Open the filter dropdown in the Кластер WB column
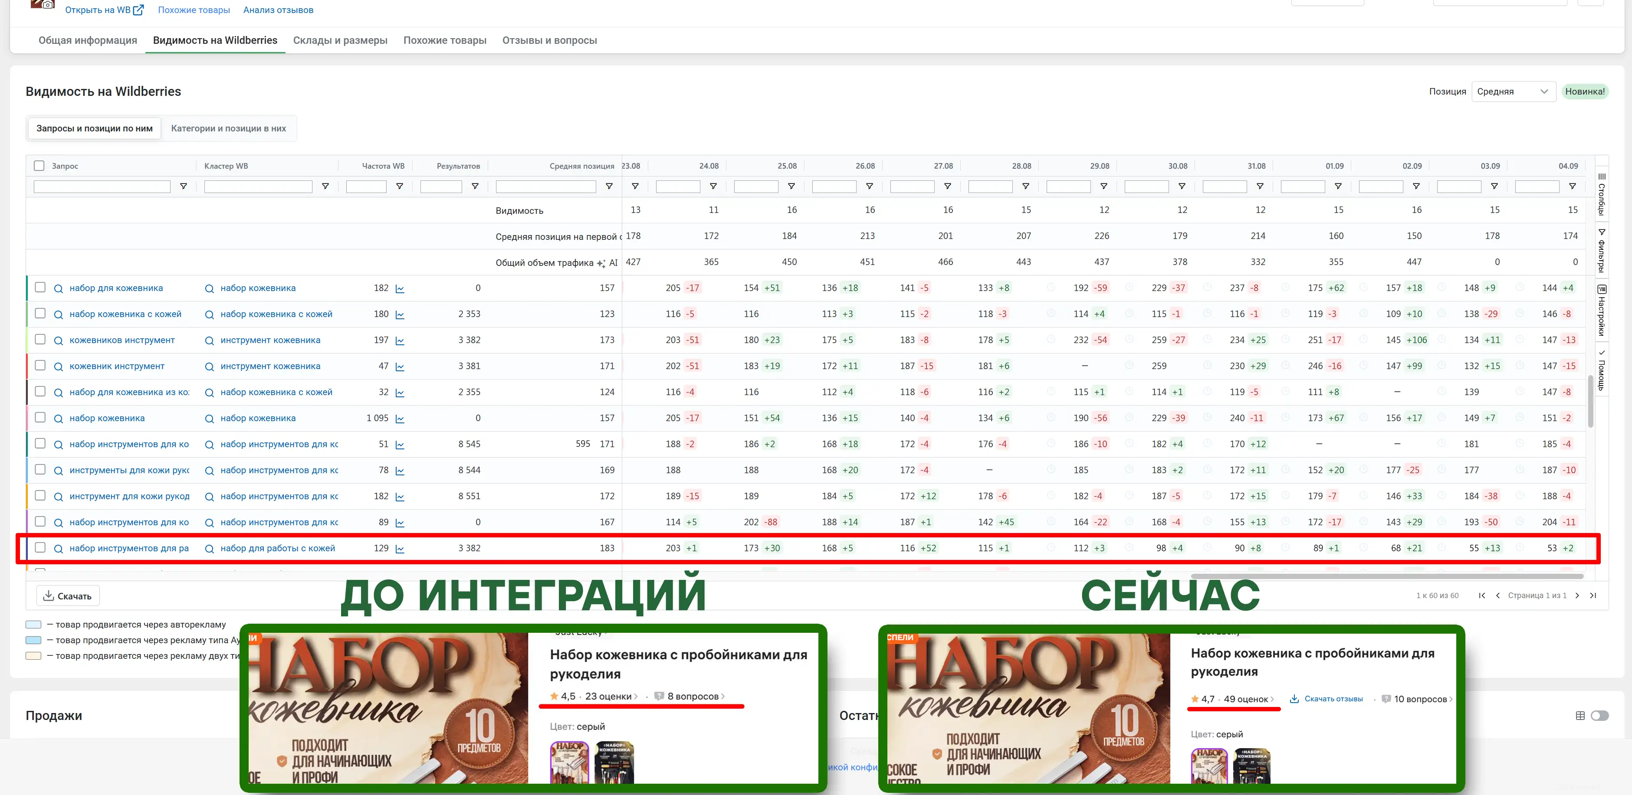 click(325, 186)
